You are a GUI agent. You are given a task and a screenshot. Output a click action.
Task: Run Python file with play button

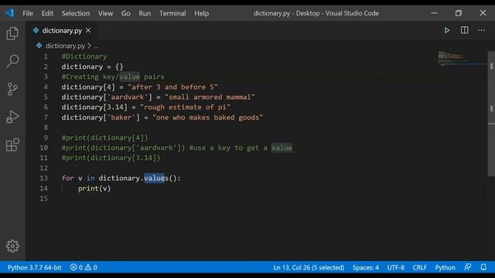(x=447, y=30)
